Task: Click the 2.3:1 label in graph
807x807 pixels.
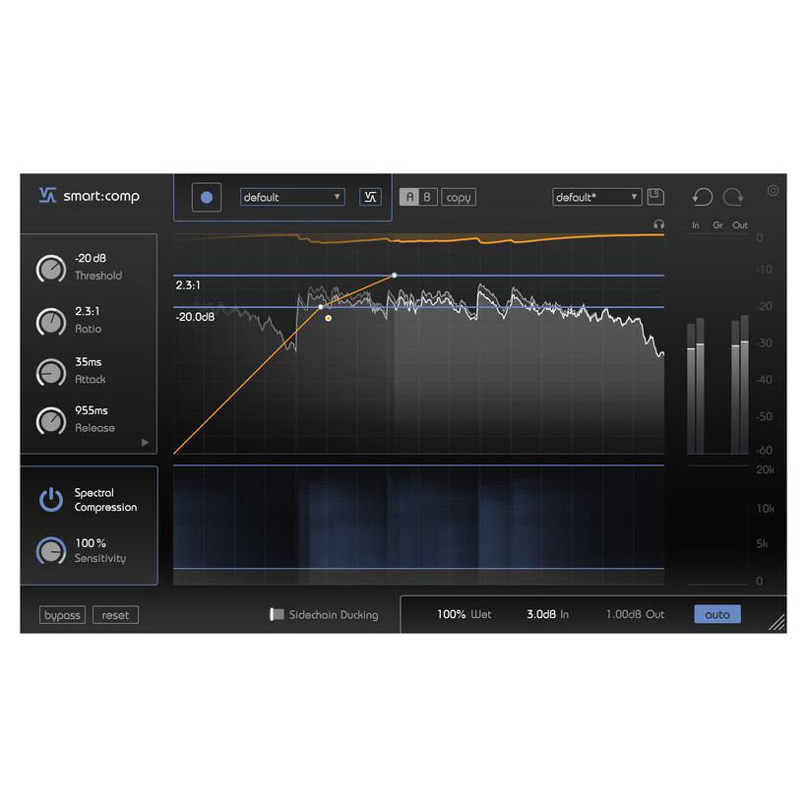Action: click(188, 285)
